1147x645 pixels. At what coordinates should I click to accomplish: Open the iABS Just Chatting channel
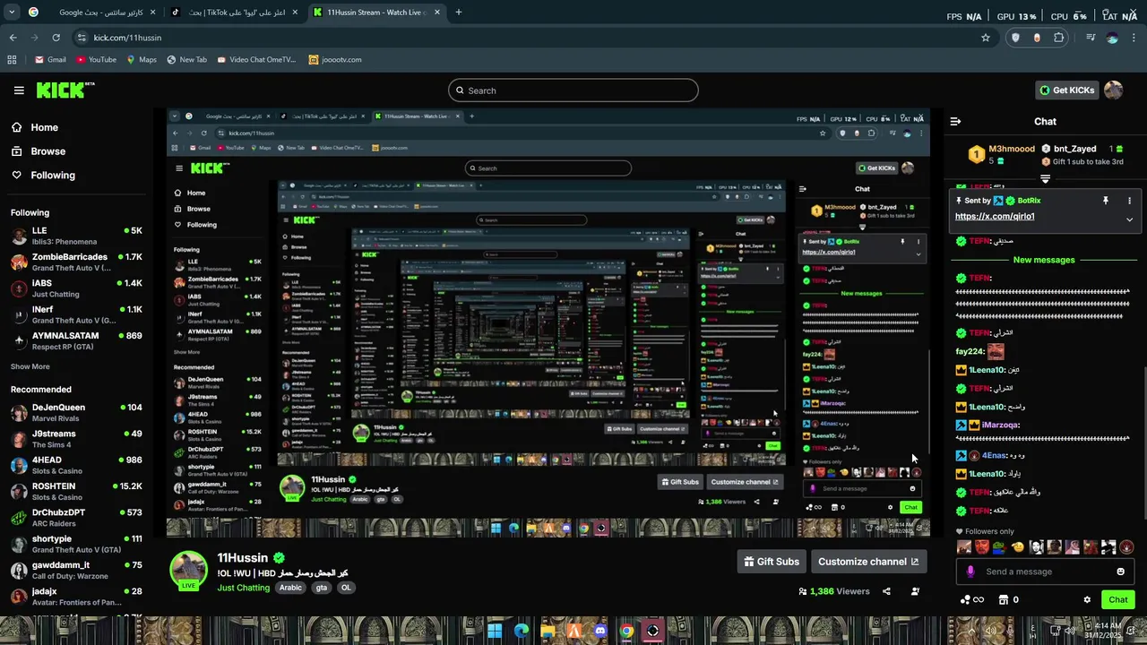(x=76, y=288)
